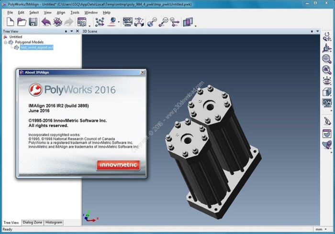Collapse the Polygonal Models tree branch
335x234 pixels.
[x=6, y=42]
